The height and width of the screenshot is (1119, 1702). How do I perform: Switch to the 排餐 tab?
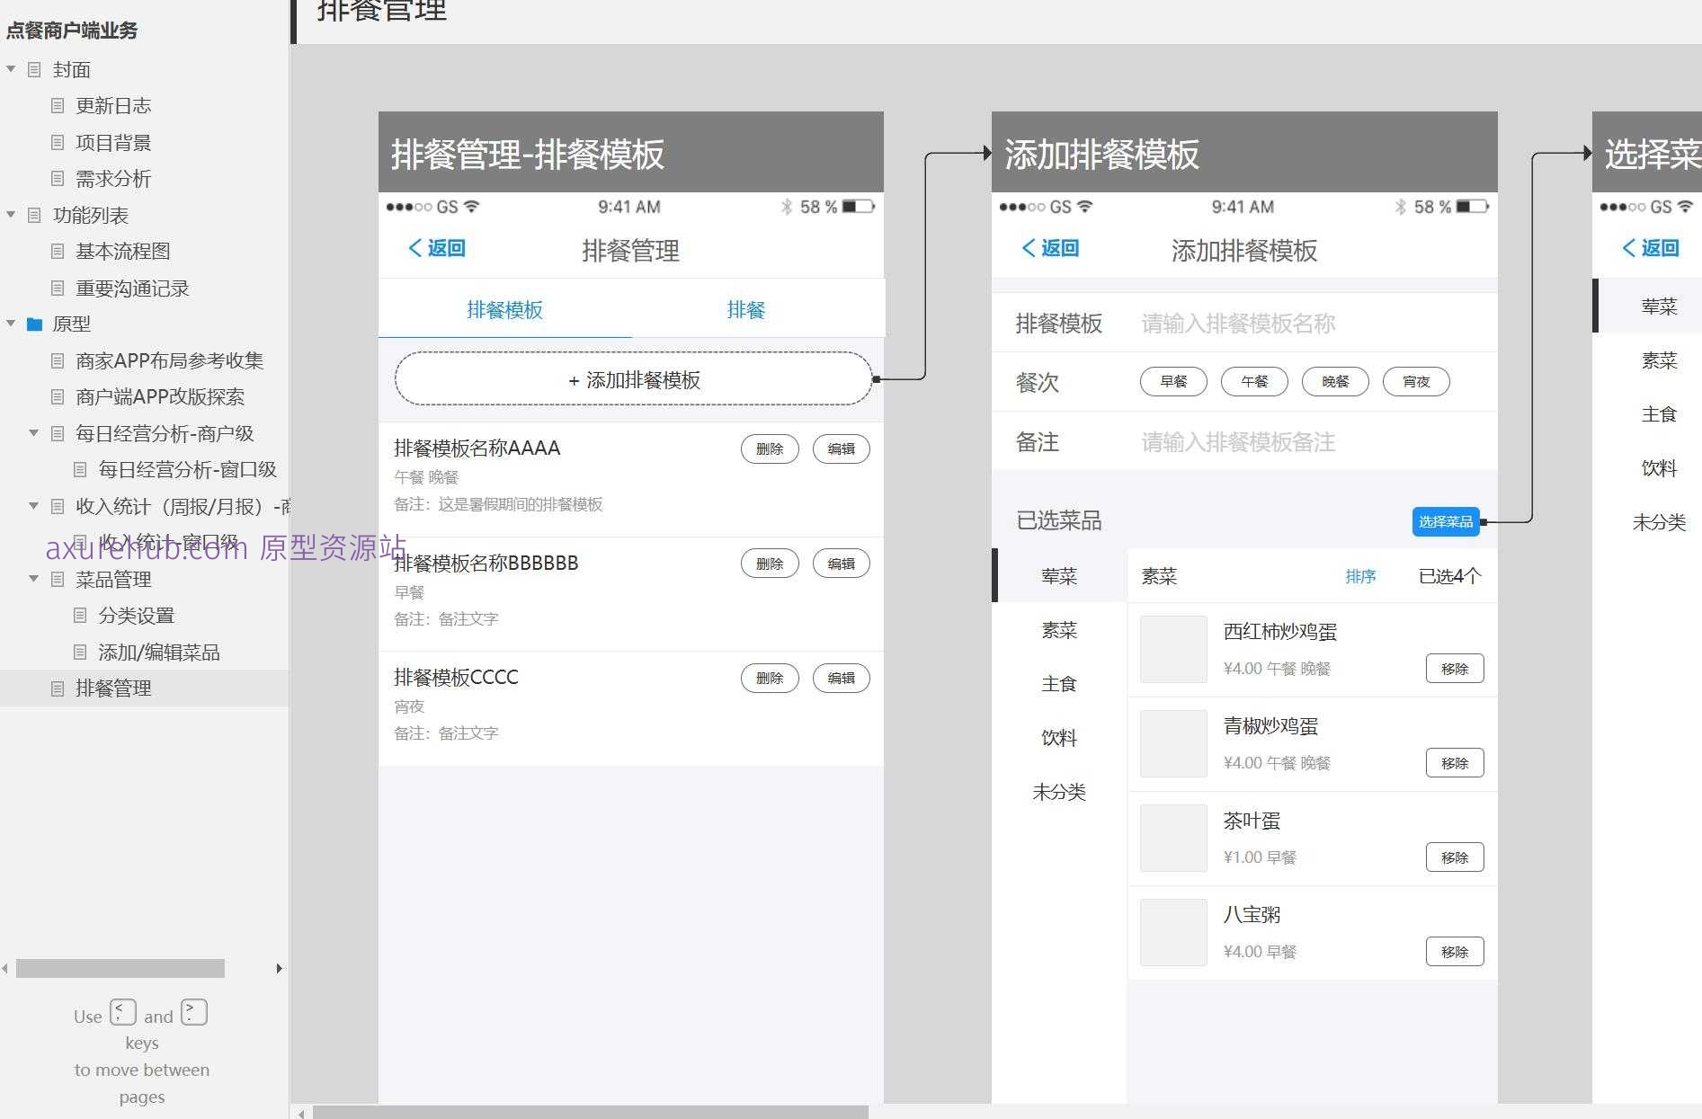point(745,310)
